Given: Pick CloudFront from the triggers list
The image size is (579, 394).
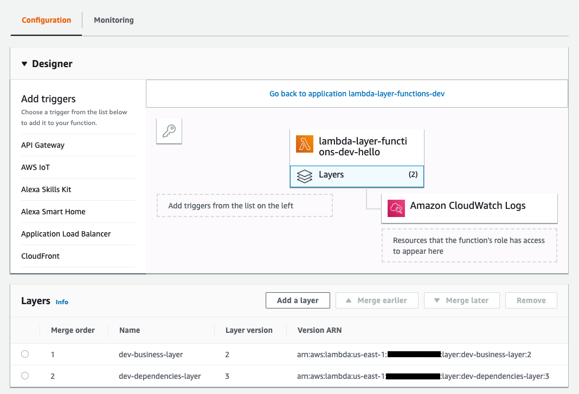Looking at the screenshot, I should click(40, 256).
